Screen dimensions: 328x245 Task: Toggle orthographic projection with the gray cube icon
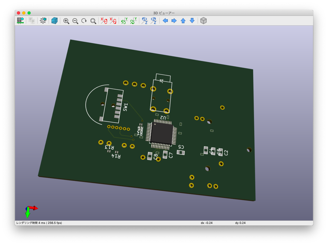coord(203,21)
